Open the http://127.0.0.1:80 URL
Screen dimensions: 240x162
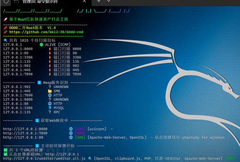click(23, 137)
